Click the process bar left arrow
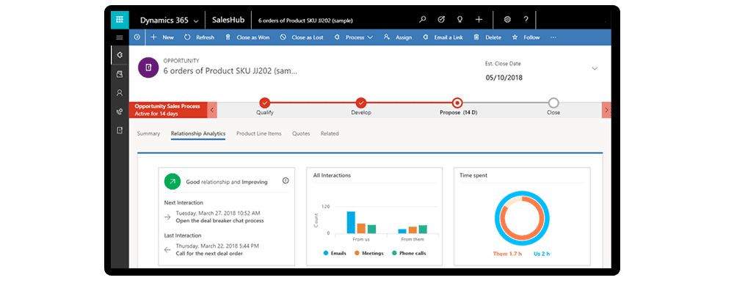Screen dimensions: 734x283 212,110
